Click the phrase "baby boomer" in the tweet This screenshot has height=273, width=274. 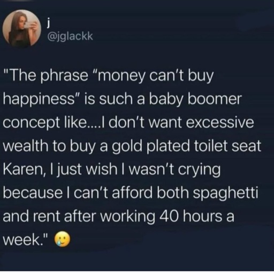tap(195, 99)
